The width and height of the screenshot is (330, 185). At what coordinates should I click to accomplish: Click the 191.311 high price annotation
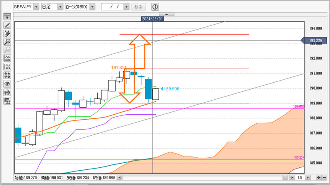click(119, 67)
